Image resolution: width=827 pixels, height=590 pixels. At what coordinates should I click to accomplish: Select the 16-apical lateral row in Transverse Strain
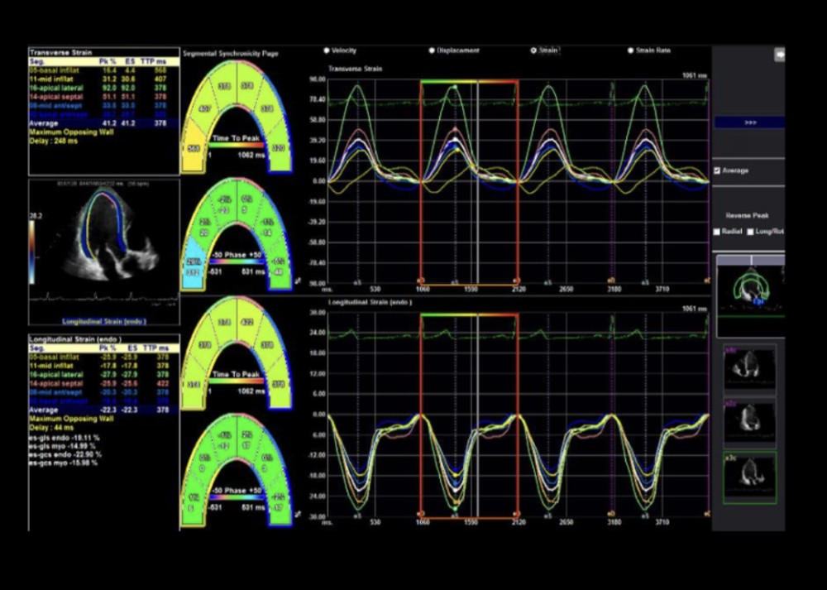[103, 84]
